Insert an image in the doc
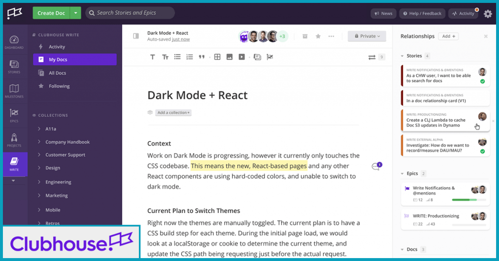 click(230, 57)
